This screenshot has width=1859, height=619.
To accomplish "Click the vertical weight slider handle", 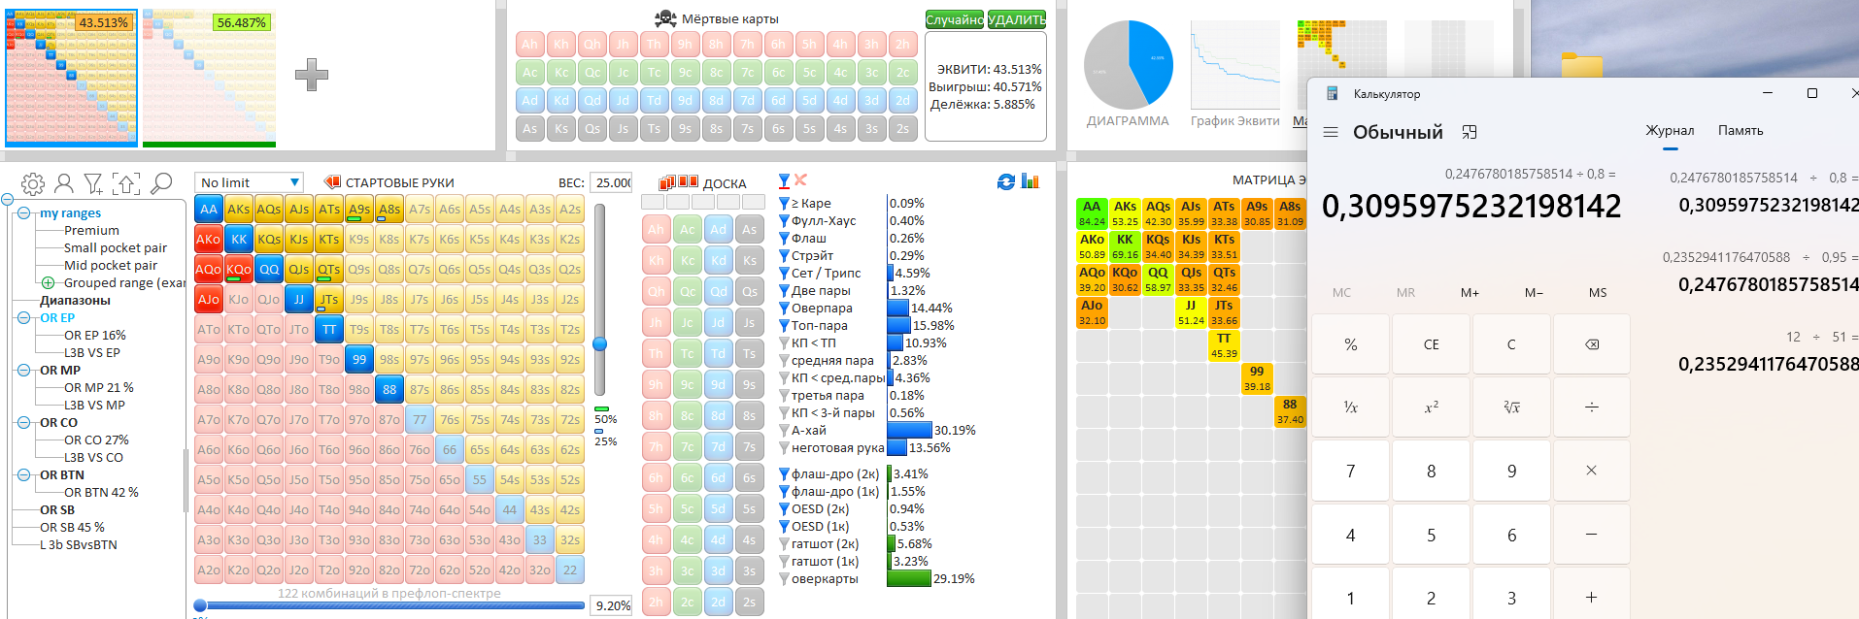I will click(600, 343).
